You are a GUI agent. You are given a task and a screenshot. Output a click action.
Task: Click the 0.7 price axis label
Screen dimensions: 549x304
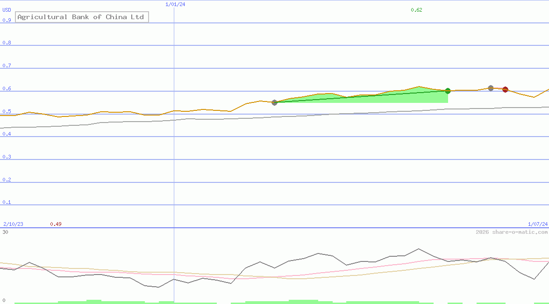tap(7, 65)
